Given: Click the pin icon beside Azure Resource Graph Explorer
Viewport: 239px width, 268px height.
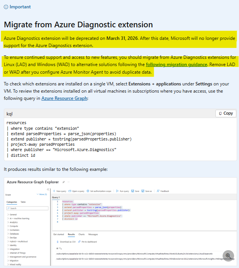Looking at the screenshot, I should [64, 182].
